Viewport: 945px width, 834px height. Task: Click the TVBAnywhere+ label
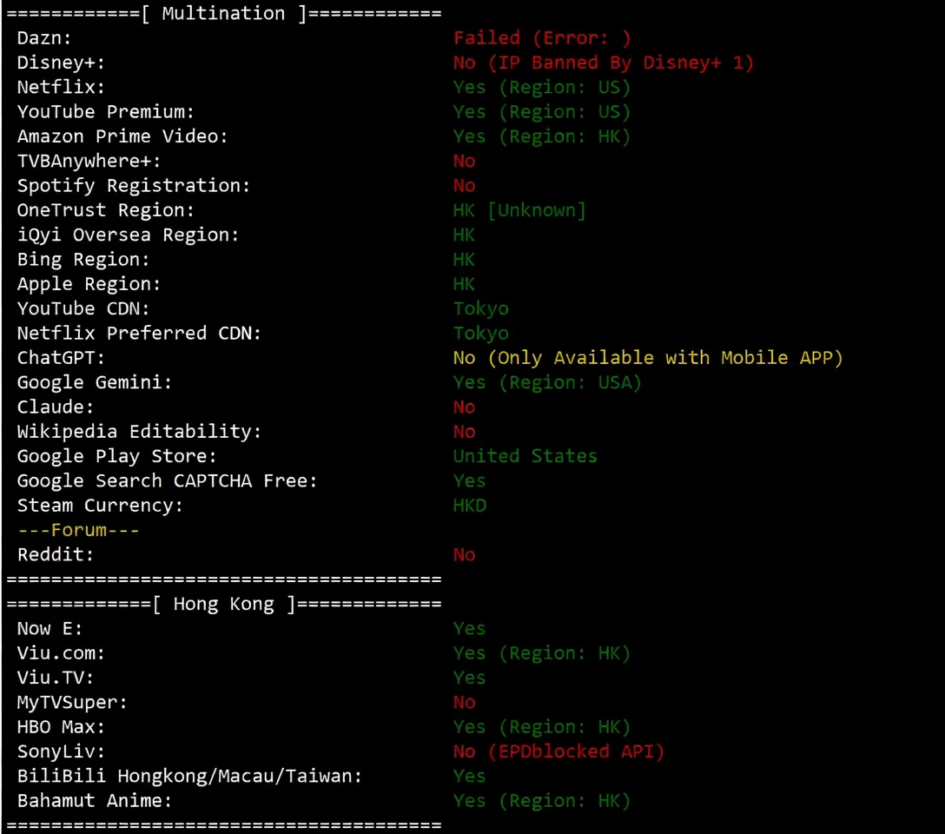(x=89, y=161)
